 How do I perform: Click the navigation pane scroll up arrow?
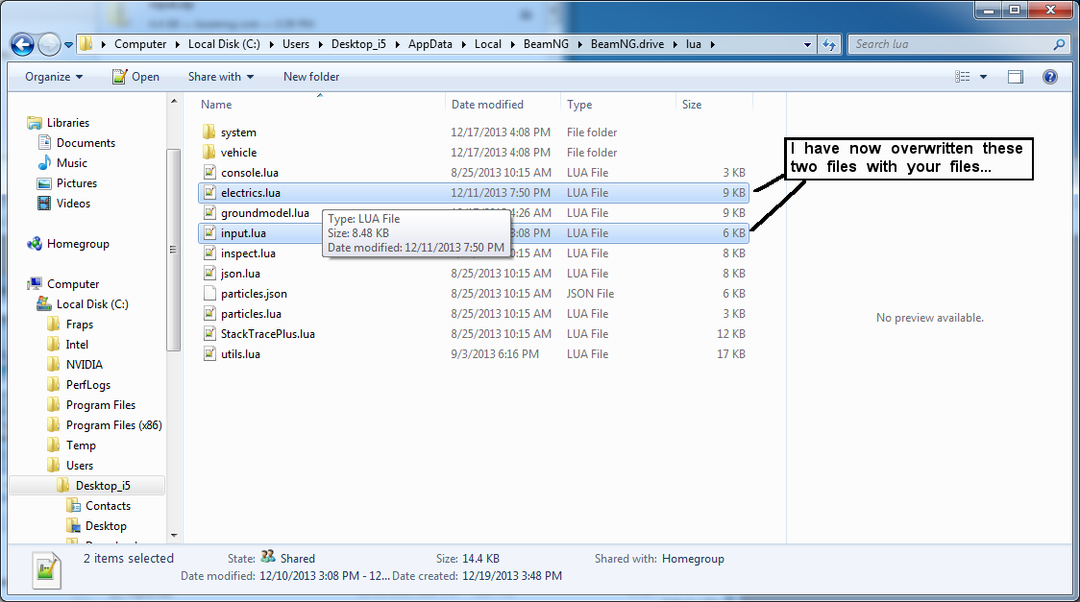pyautogui.click(x=174, y=102)
